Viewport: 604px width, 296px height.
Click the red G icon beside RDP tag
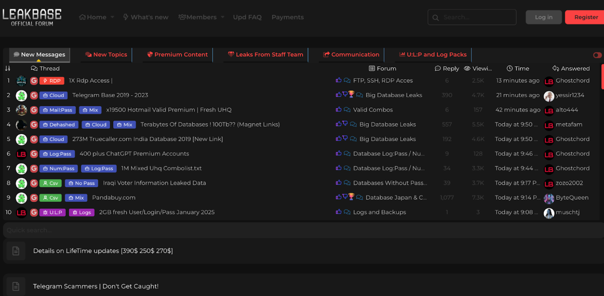tap(34, 81)
